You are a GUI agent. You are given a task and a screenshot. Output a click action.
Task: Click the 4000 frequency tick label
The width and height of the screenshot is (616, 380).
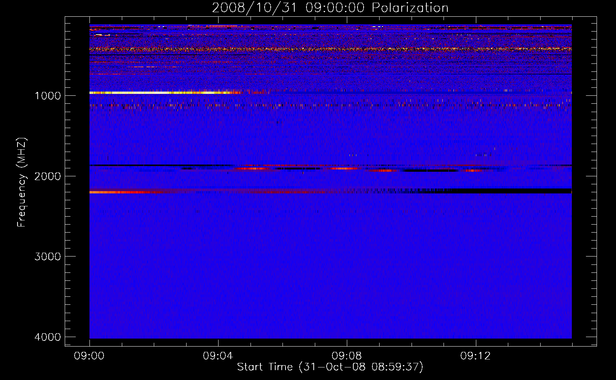48,337
